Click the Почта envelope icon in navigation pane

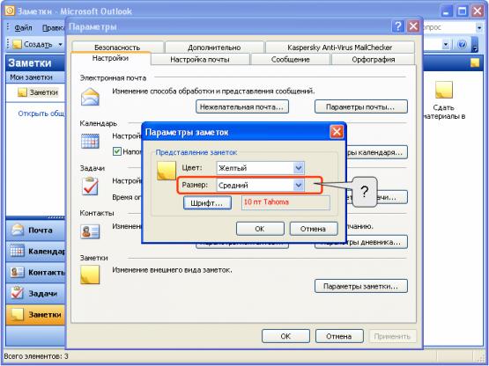[17, 230]
